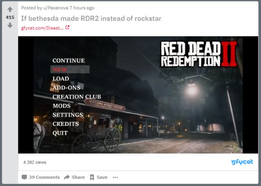Open SETTINGS in the game menu

68,115
